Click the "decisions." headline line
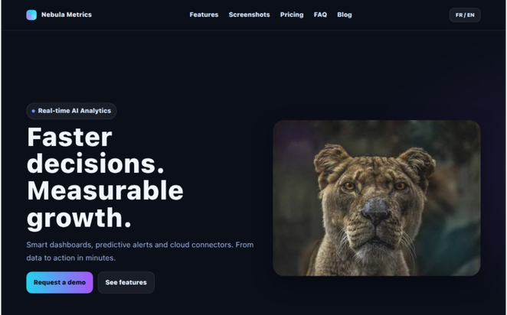 (96, 164)
